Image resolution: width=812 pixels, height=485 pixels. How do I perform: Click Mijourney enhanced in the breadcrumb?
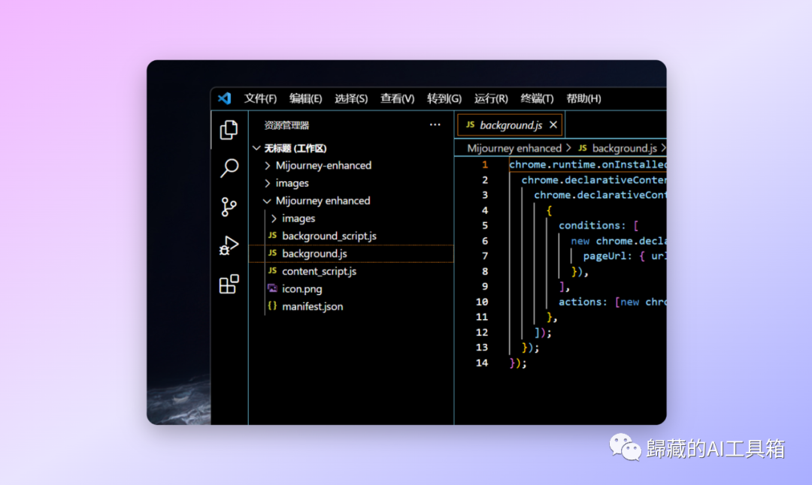point(514,149)
